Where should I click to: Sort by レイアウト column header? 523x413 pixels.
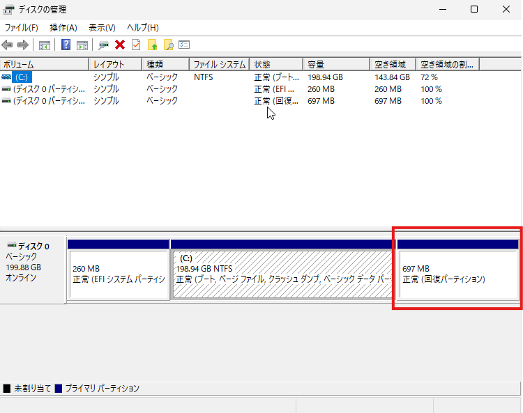tap(115, 64)
